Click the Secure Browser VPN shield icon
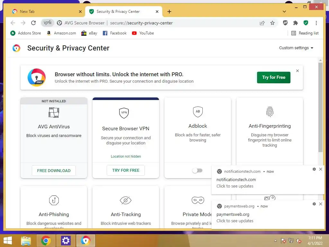This screenshot has height=247, width=329. [124, 113]
